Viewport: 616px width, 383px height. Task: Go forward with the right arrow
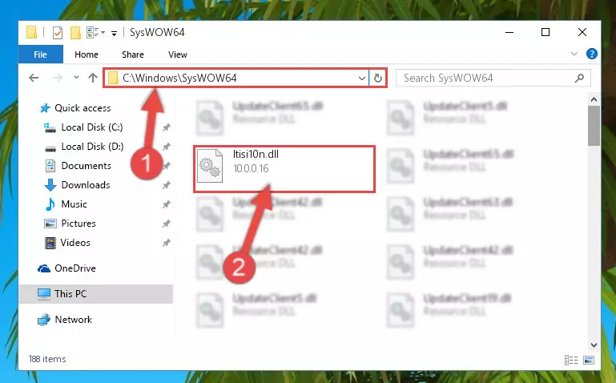click(x=58, y=78)
